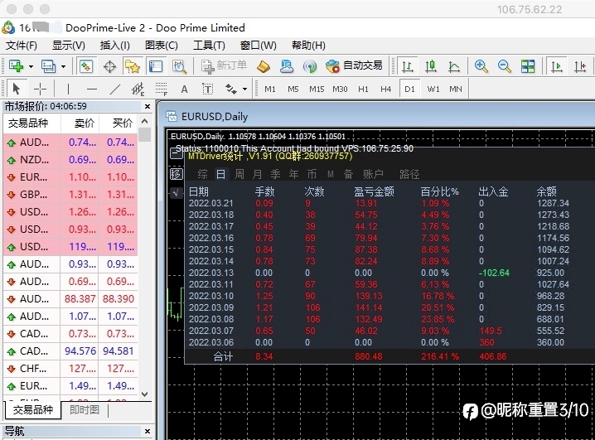Toggle the Market Watch star-folder icon
The height and width of the screenshot is (440, 595).
click(133, 66)
